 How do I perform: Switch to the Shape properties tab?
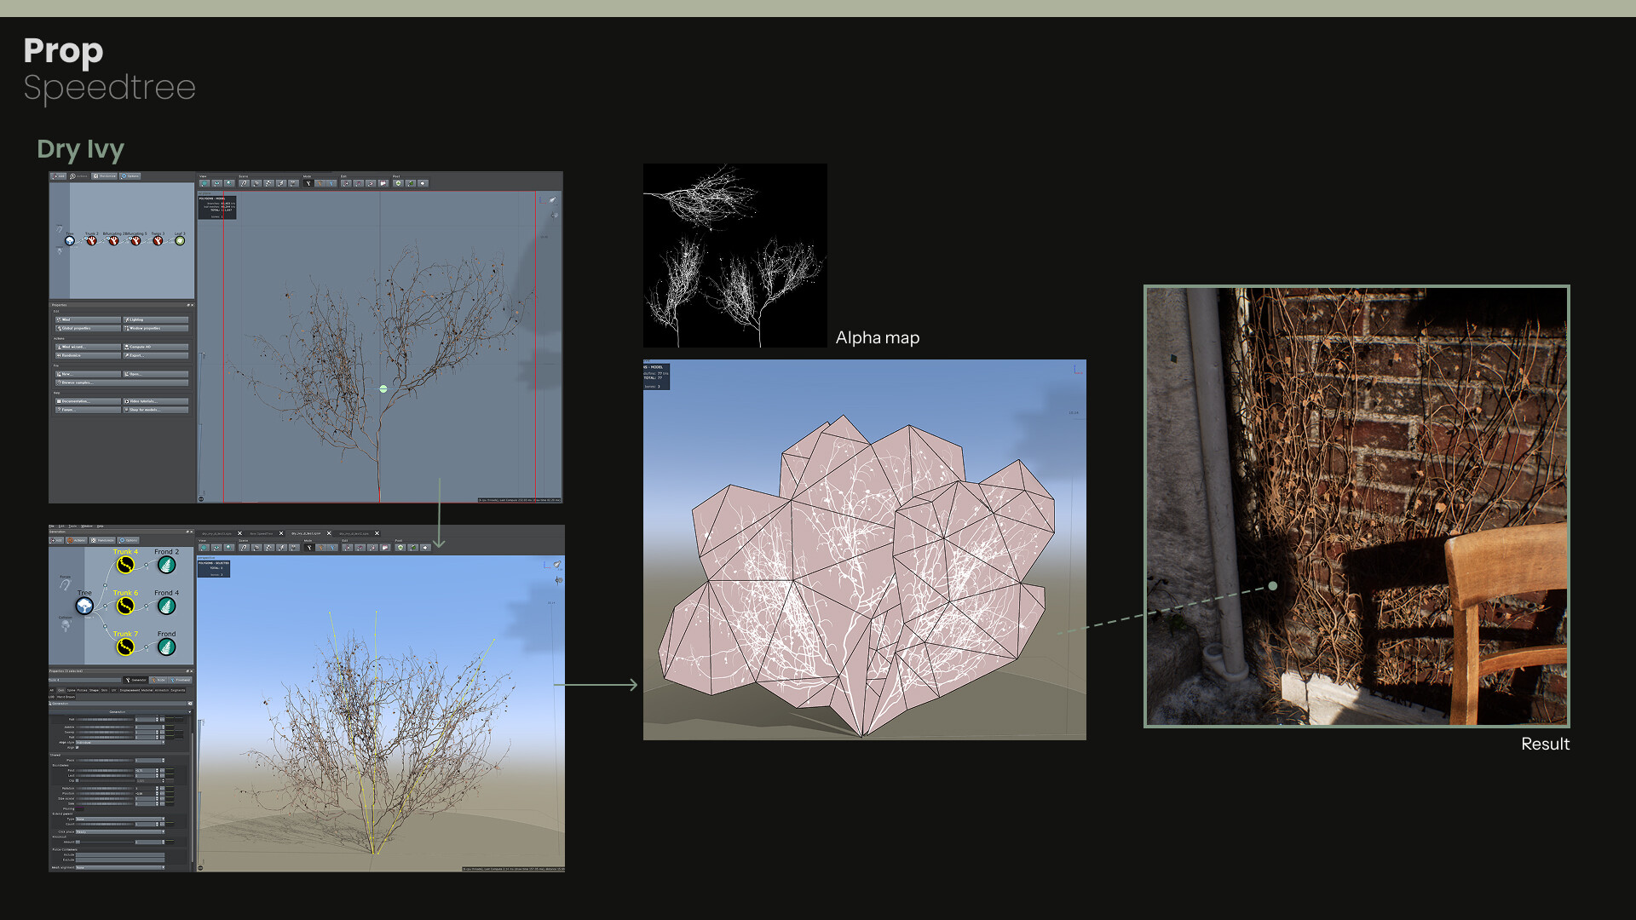click(95, 690)
